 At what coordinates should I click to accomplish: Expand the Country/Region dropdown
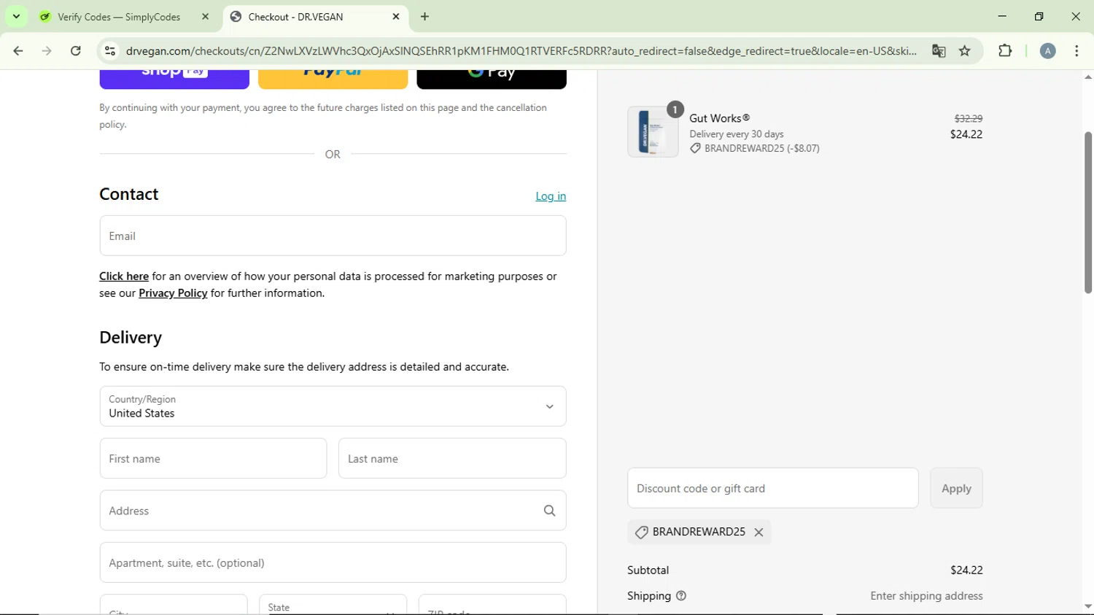click(333, 406)
